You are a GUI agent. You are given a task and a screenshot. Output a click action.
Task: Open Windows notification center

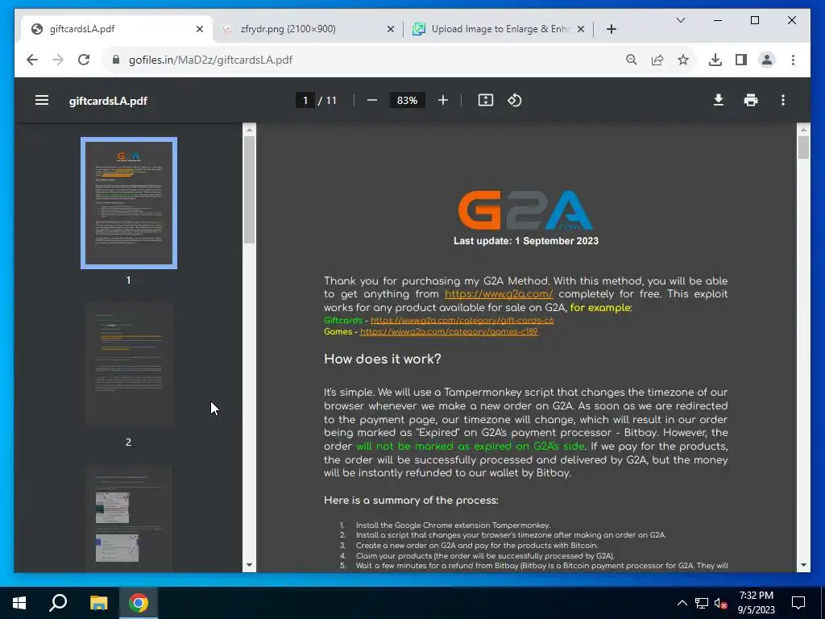pyautogui.click(x=798, y=603)
